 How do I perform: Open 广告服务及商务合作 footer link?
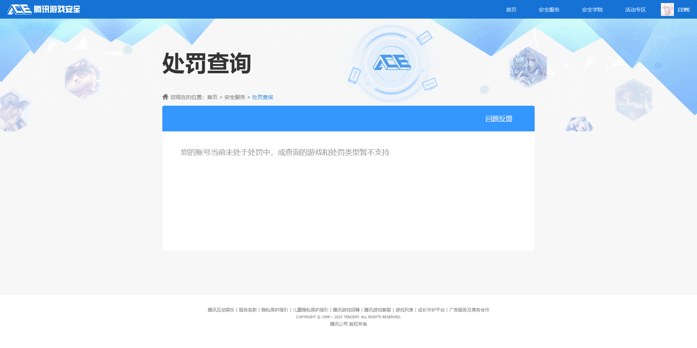469,310
